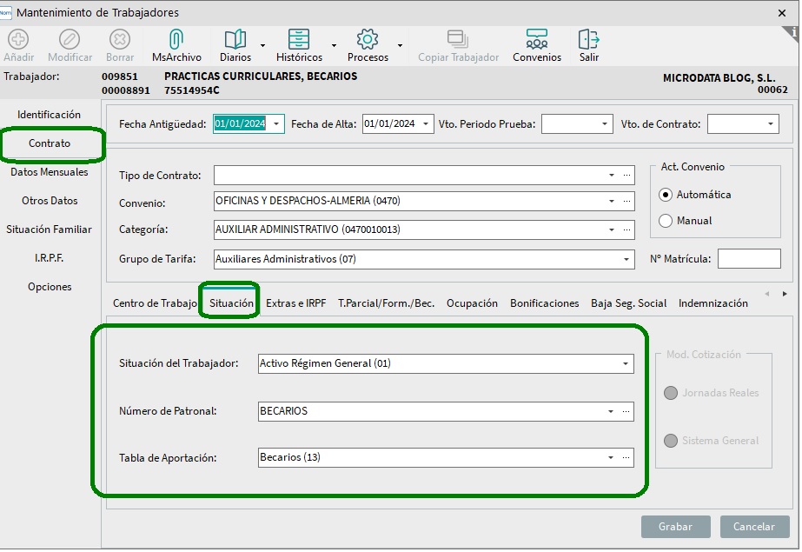Open the Fecha de Alta date picker
Viewport: 802px width, 552px height.
coord(426,124)
